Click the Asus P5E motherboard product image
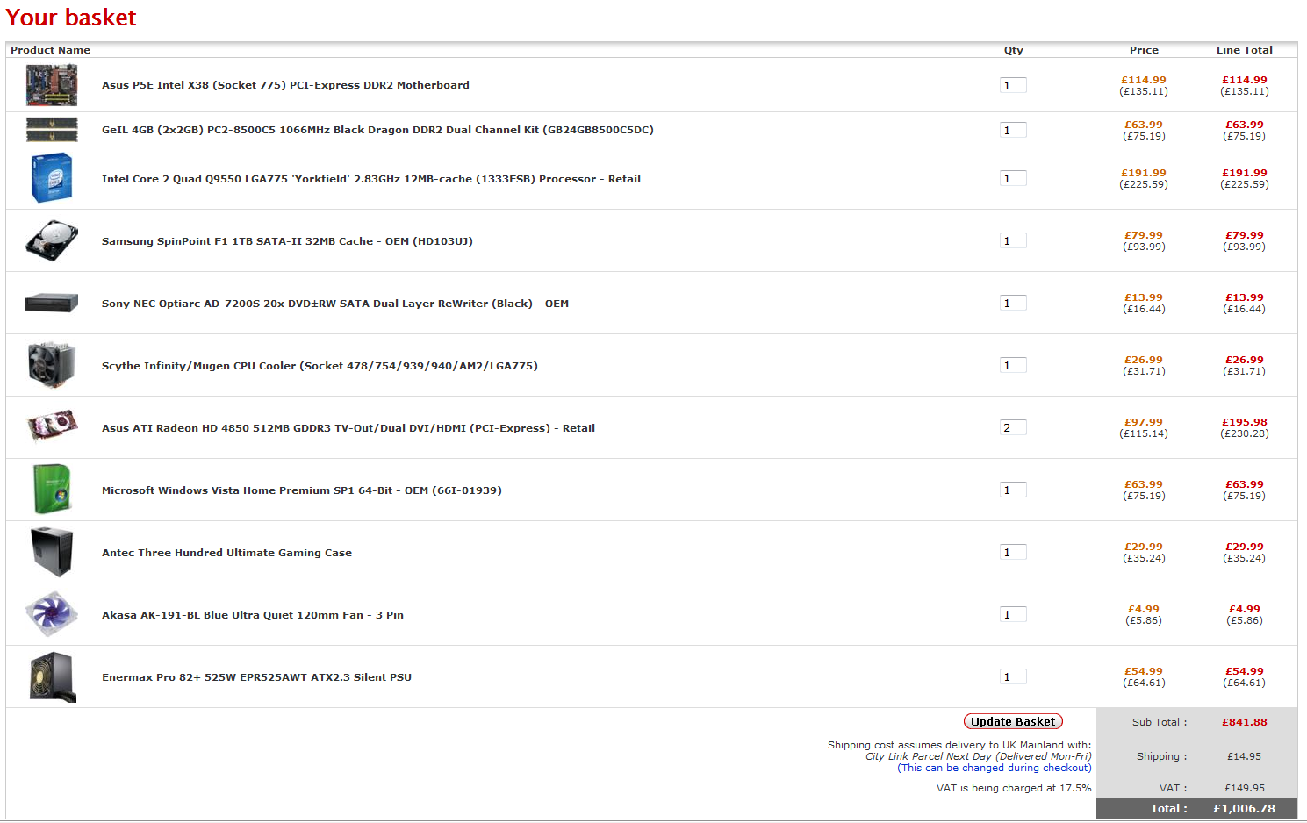The image size is (1307, 823). 52,85
